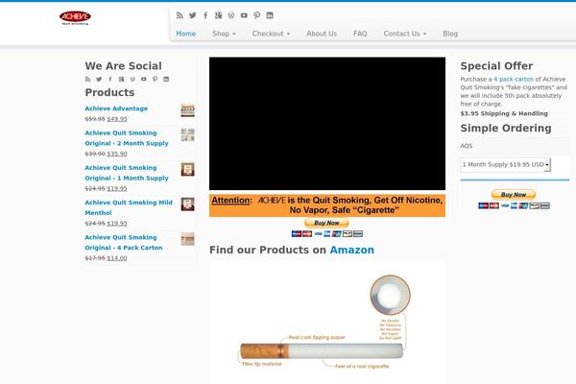Viewport: 576px width, 384px height.
Task: Click Buy Now under Simple Ordering
Action: click(x=514, y=194)
